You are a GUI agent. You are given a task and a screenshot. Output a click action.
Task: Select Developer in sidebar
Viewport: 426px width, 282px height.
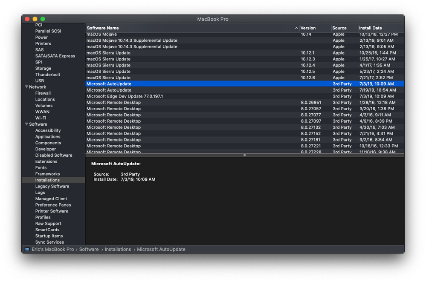coord(45,149)
